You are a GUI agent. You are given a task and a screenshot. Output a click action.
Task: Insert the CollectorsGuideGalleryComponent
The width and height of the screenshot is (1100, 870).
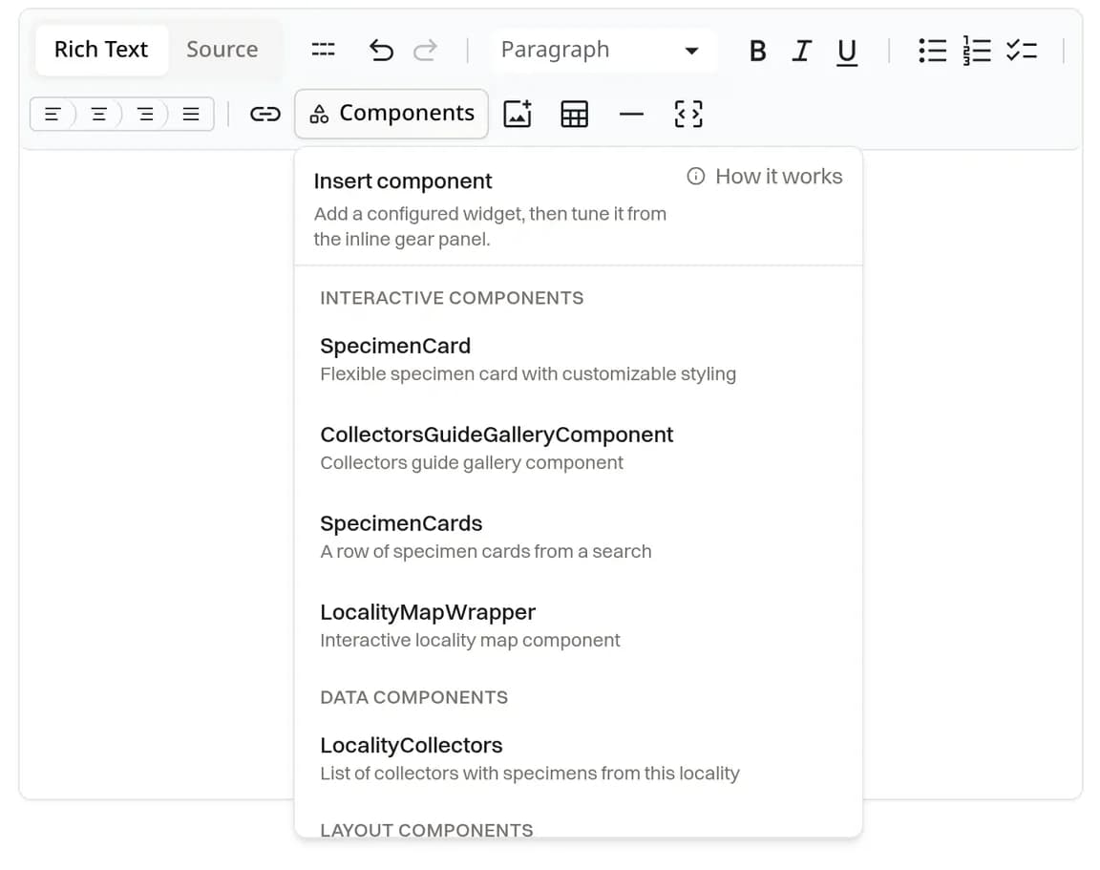(x=578, y=448)
